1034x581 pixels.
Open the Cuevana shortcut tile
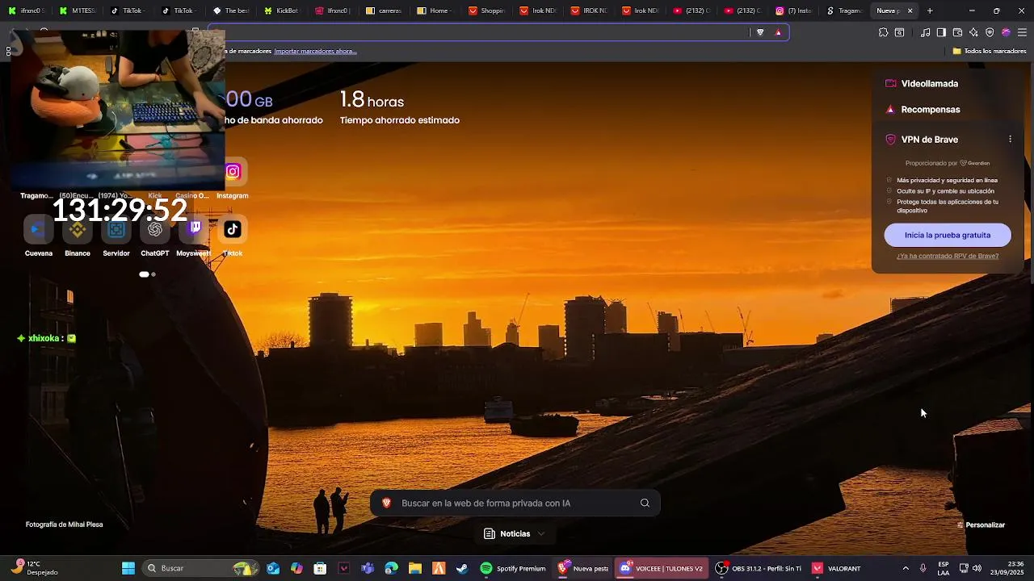coord(38,229)
